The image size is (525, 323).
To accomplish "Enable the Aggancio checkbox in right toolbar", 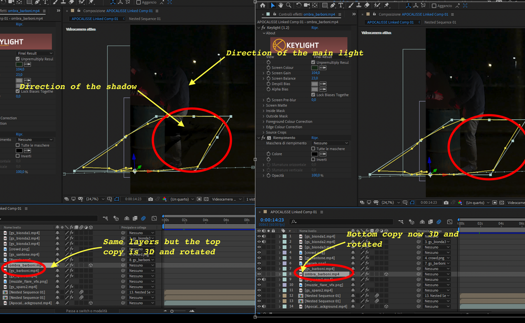I will [434, 6].
